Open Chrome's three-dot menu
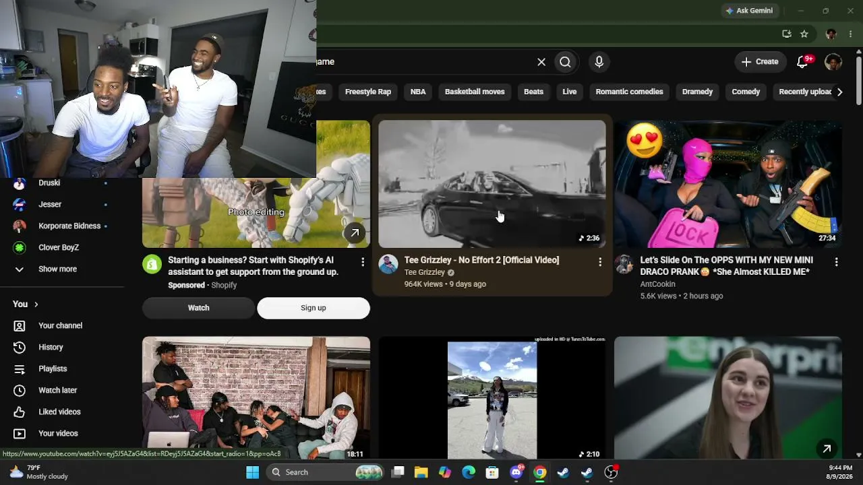The image size is (863, 485). click(x=850, y=34)
